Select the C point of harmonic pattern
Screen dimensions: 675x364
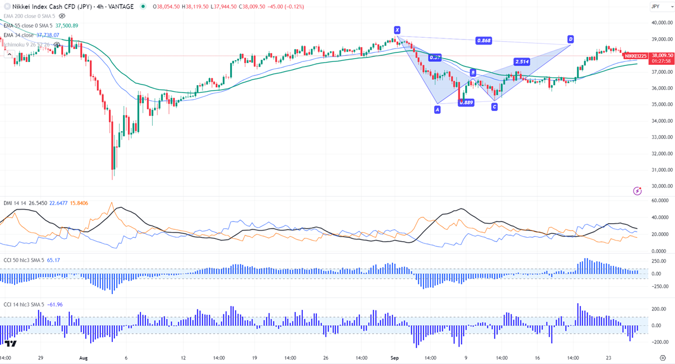(494, 106)
